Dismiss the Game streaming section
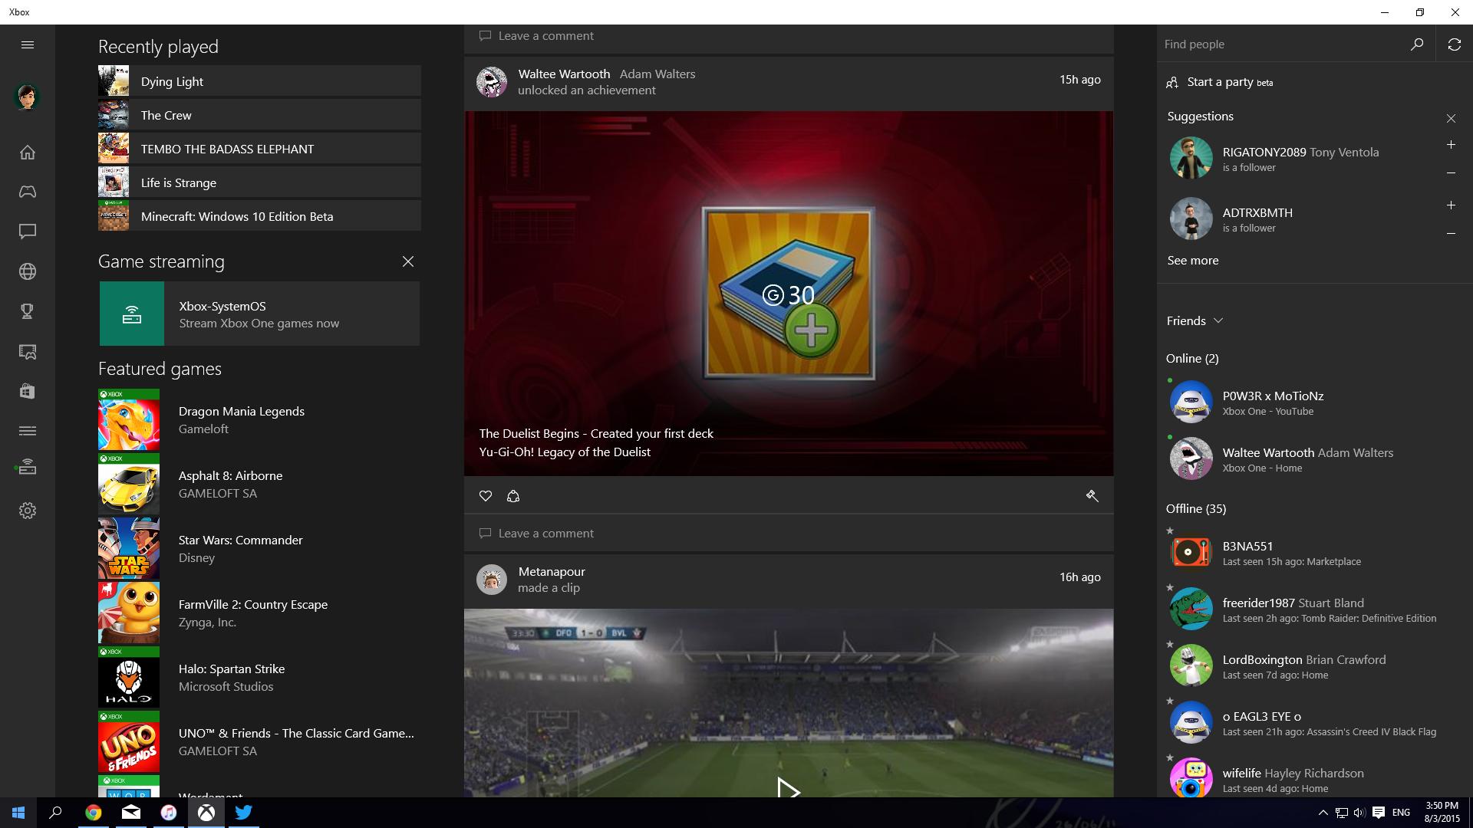This screenshot has width=1473, height=828. 408,261
